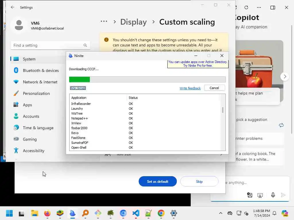294x220 pixels.
Task: Click the printer problems suggestion
Action: coord(259,139)
